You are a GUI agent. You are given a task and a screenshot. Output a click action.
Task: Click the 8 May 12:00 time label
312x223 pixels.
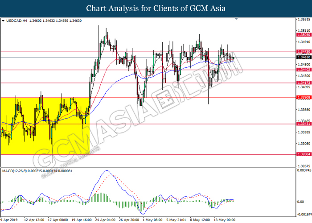pyautogui.click(x=200, y=220)
